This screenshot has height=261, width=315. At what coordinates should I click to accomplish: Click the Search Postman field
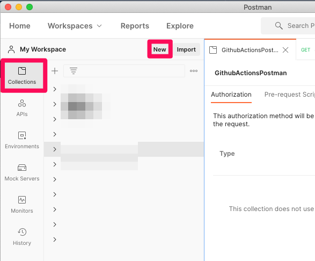288,26
